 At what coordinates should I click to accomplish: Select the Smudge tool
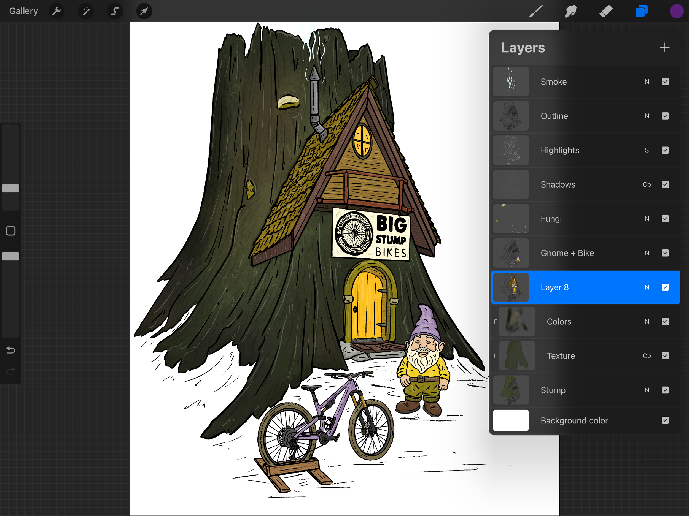click(571, 11)
